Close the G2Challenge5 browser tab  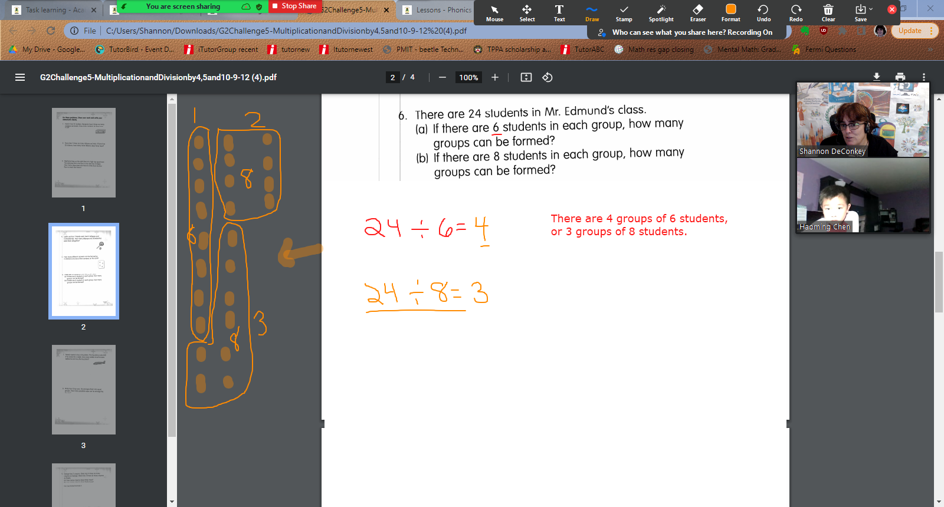386,10
